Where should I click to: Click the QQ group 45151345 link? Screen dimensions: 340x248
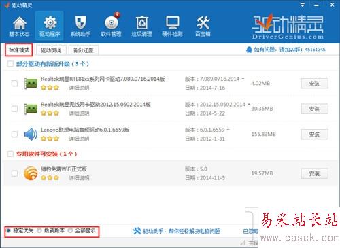(290, 50)
